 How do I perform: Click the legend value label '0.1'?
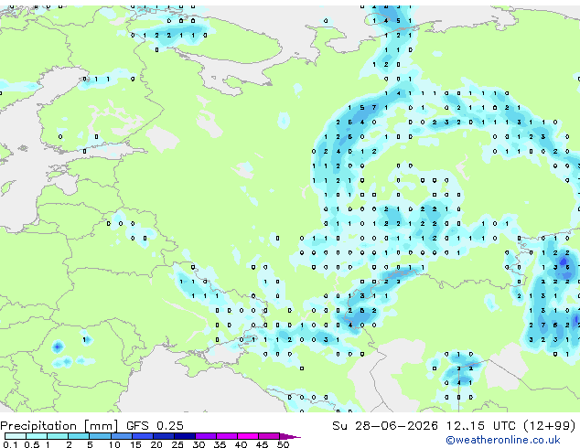[10, 444]
